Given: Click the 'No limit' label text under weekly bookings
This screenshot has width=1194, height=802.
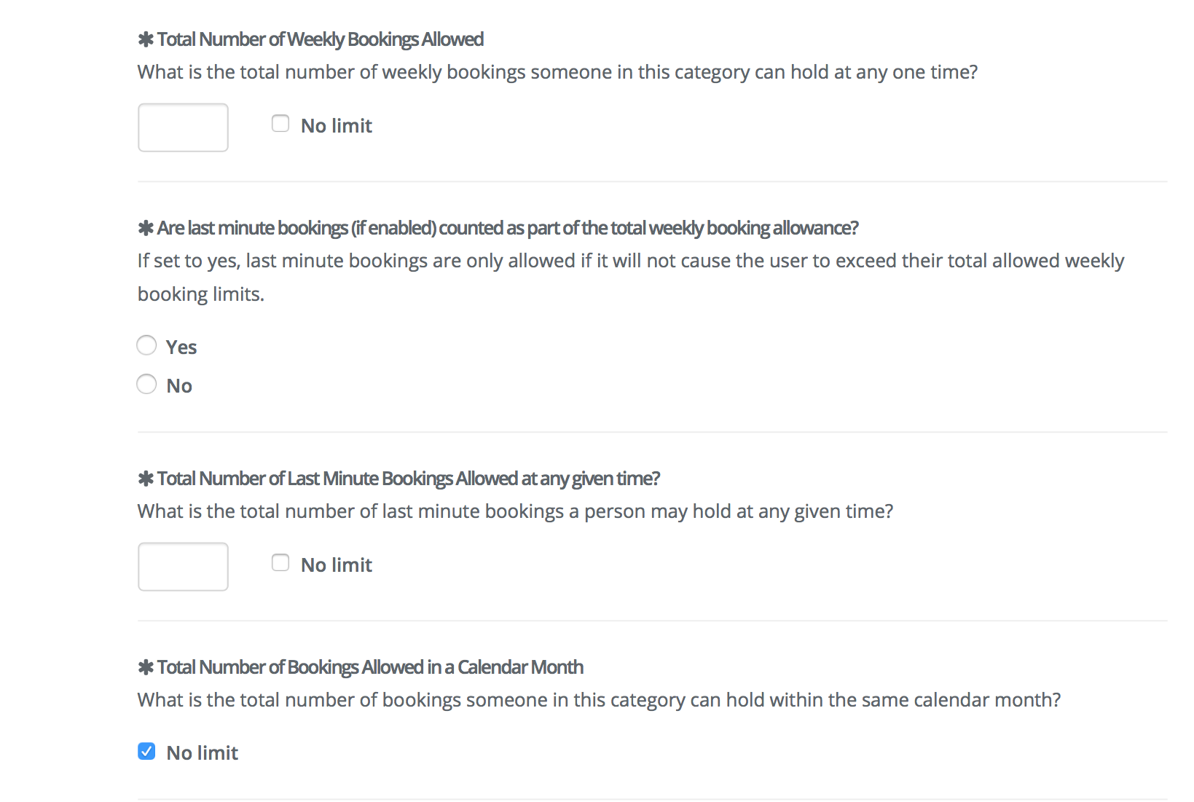Looking at the screenshot, I should coord(337,126).
